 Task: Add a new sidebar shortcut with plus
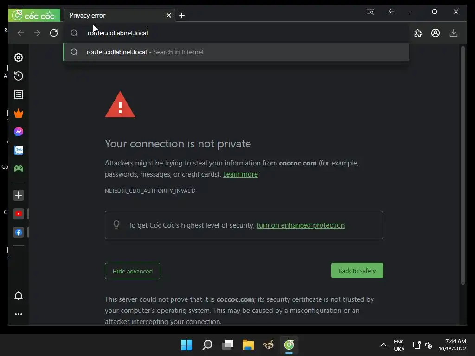[19, 195]
